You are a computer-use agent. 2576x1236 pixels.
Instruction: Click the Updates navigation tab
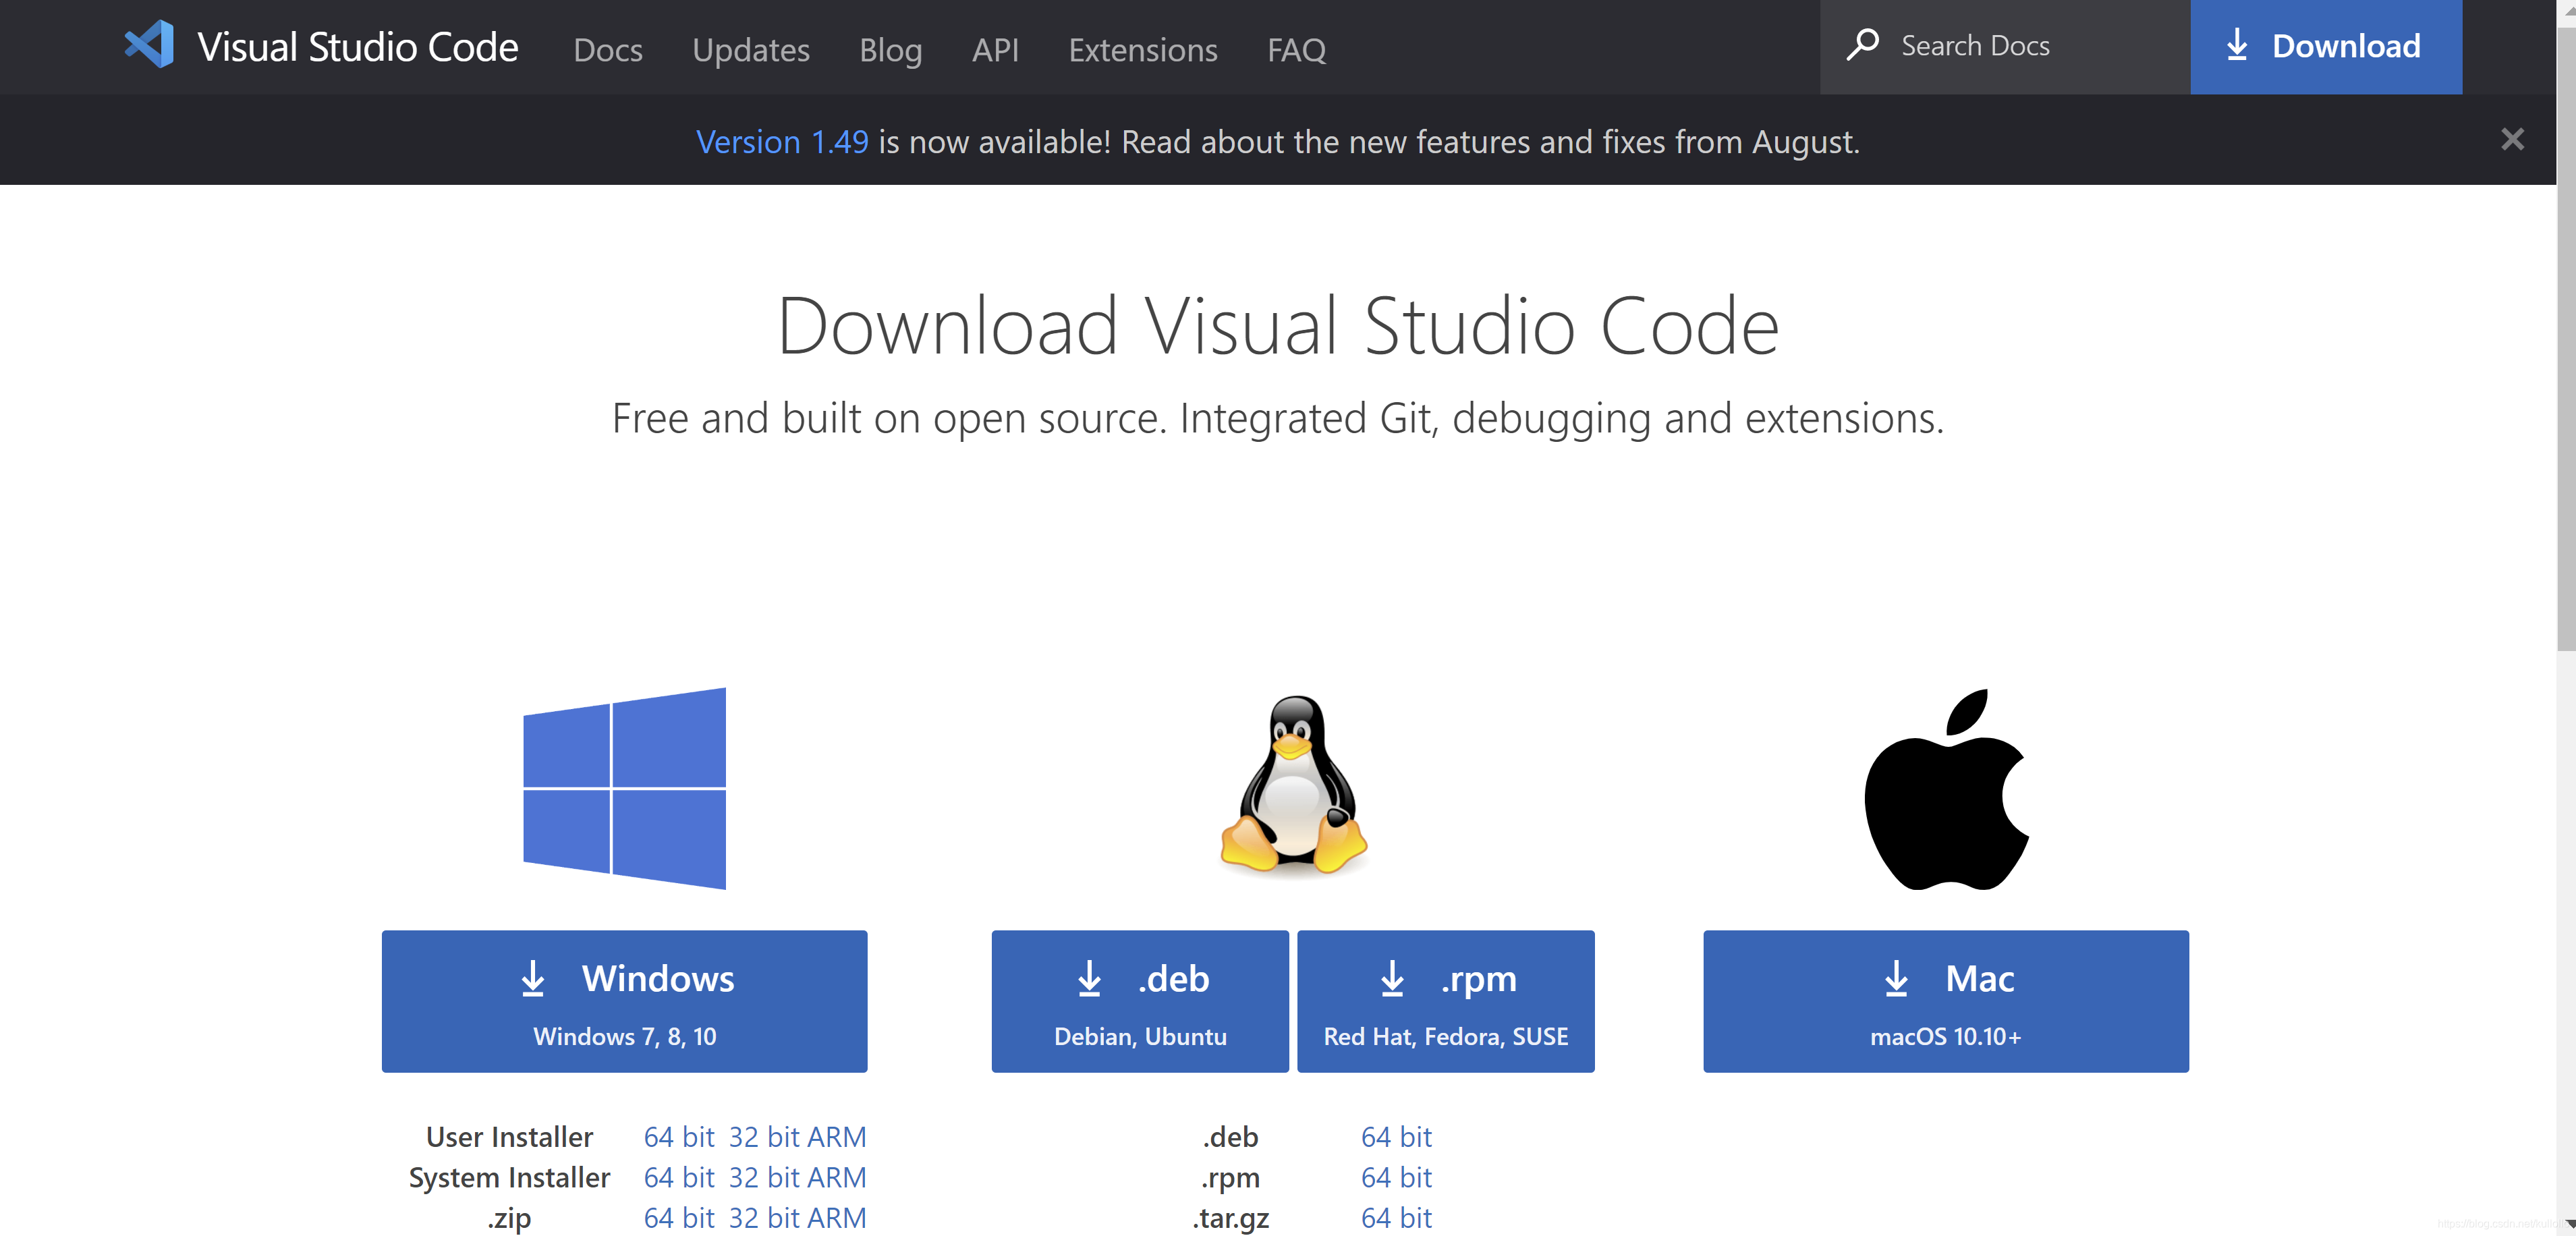click(749, 46)
